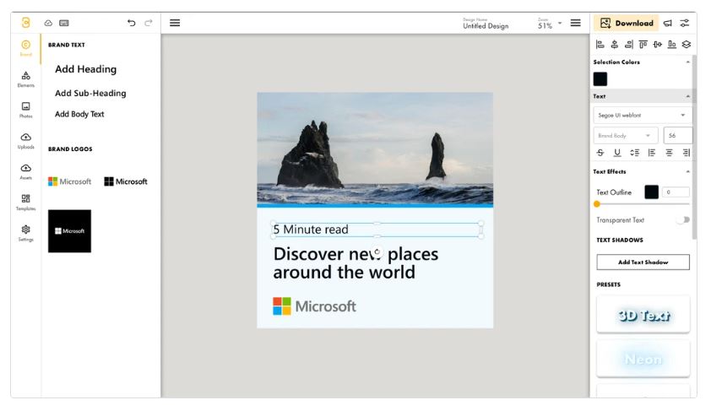Click the black Selection Colors swatch
The image size is (711, 411).
(x=600, y=78)
